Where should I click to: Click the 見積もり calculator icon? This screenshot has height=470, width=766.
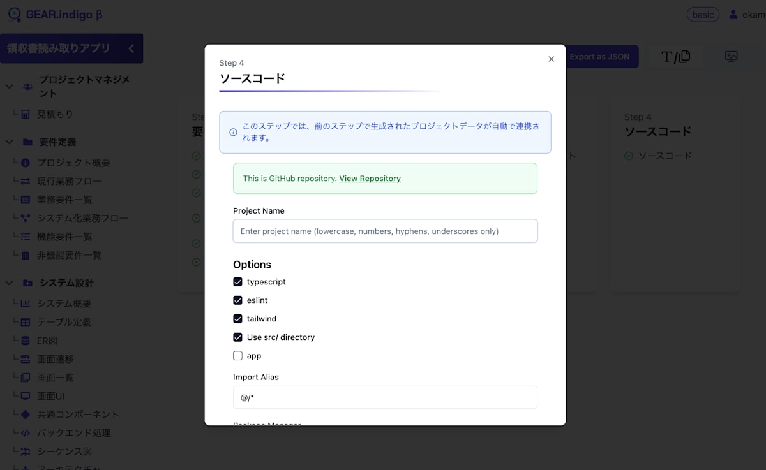(26, 115)
